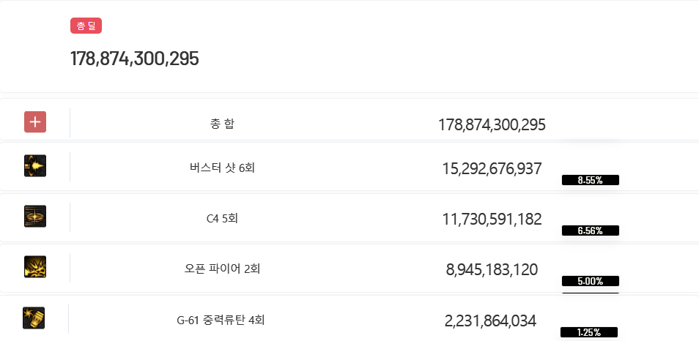
Task: Click the red plus icon beside 총 합
Action: (x=35, y=122)
